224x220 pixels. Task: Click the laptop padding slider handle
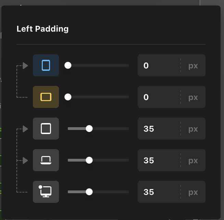(89, 160)
